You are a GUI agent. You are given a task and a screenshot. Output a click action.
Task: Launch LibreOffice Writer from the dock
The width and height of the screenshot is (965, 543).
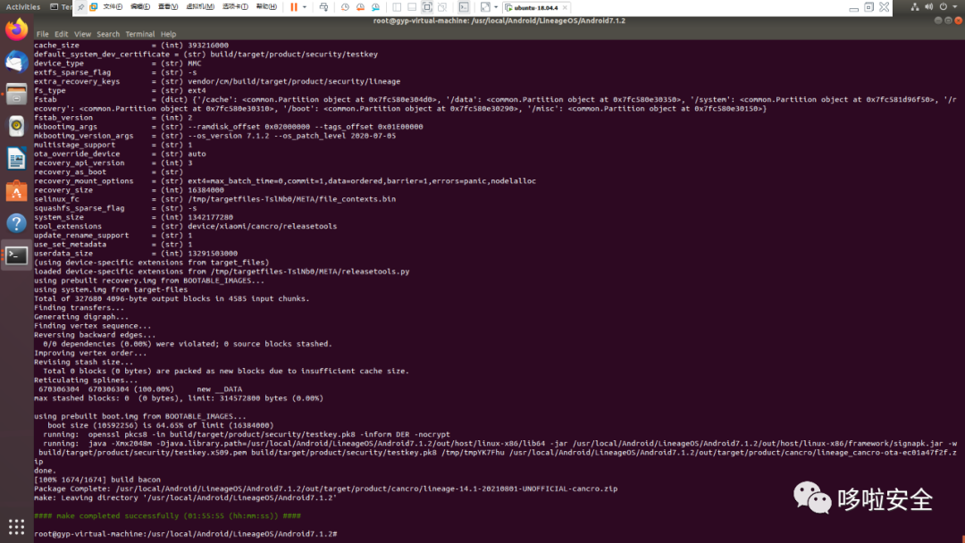pyautogui.click(x=17, y=159)
